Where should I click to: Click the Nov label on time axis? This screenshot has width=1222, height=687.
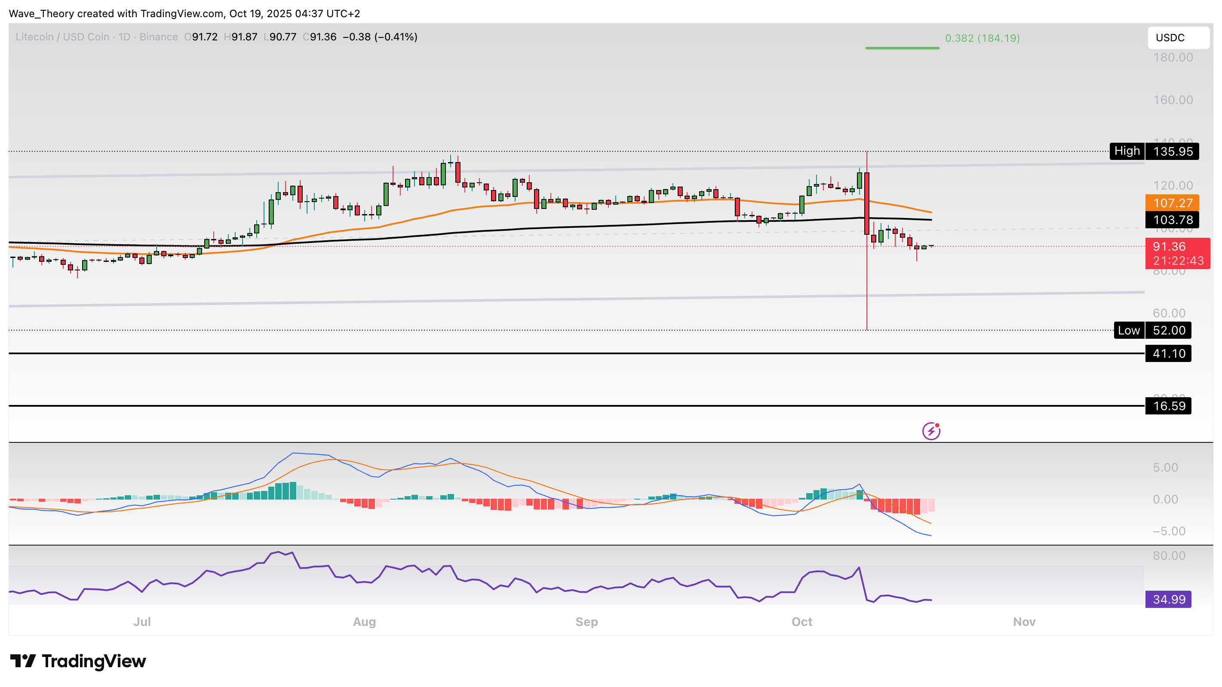(x=1024, y=622)
